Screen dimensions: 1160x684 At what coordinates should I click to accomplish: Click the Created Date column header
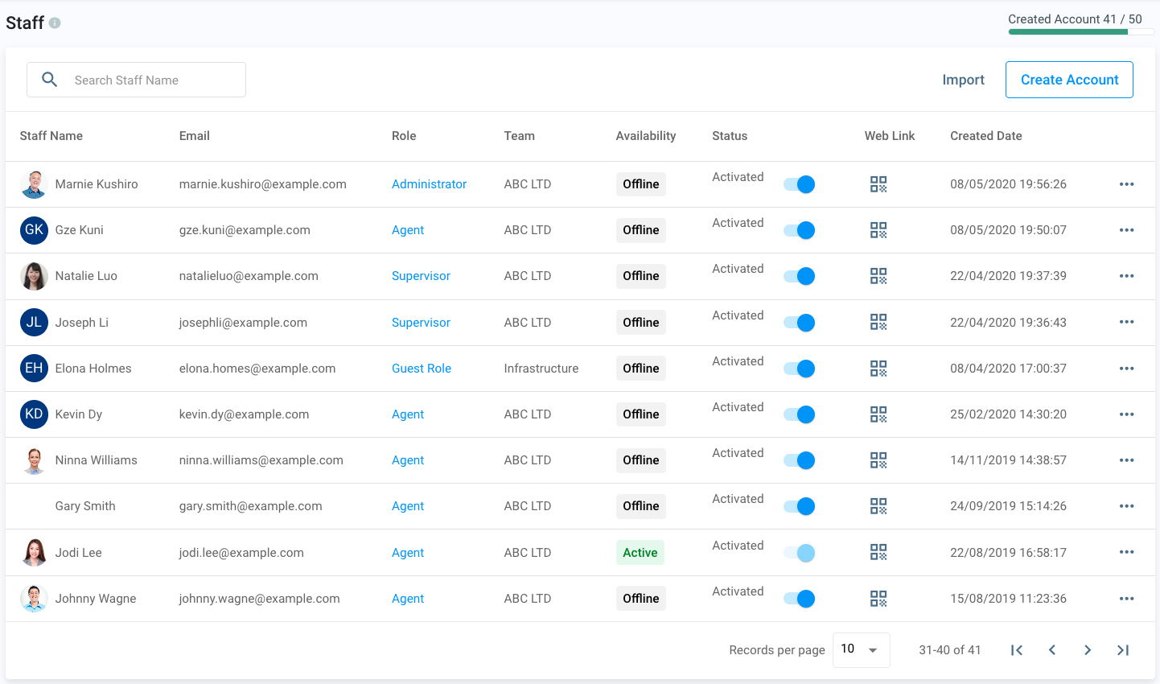pos(986,136)
